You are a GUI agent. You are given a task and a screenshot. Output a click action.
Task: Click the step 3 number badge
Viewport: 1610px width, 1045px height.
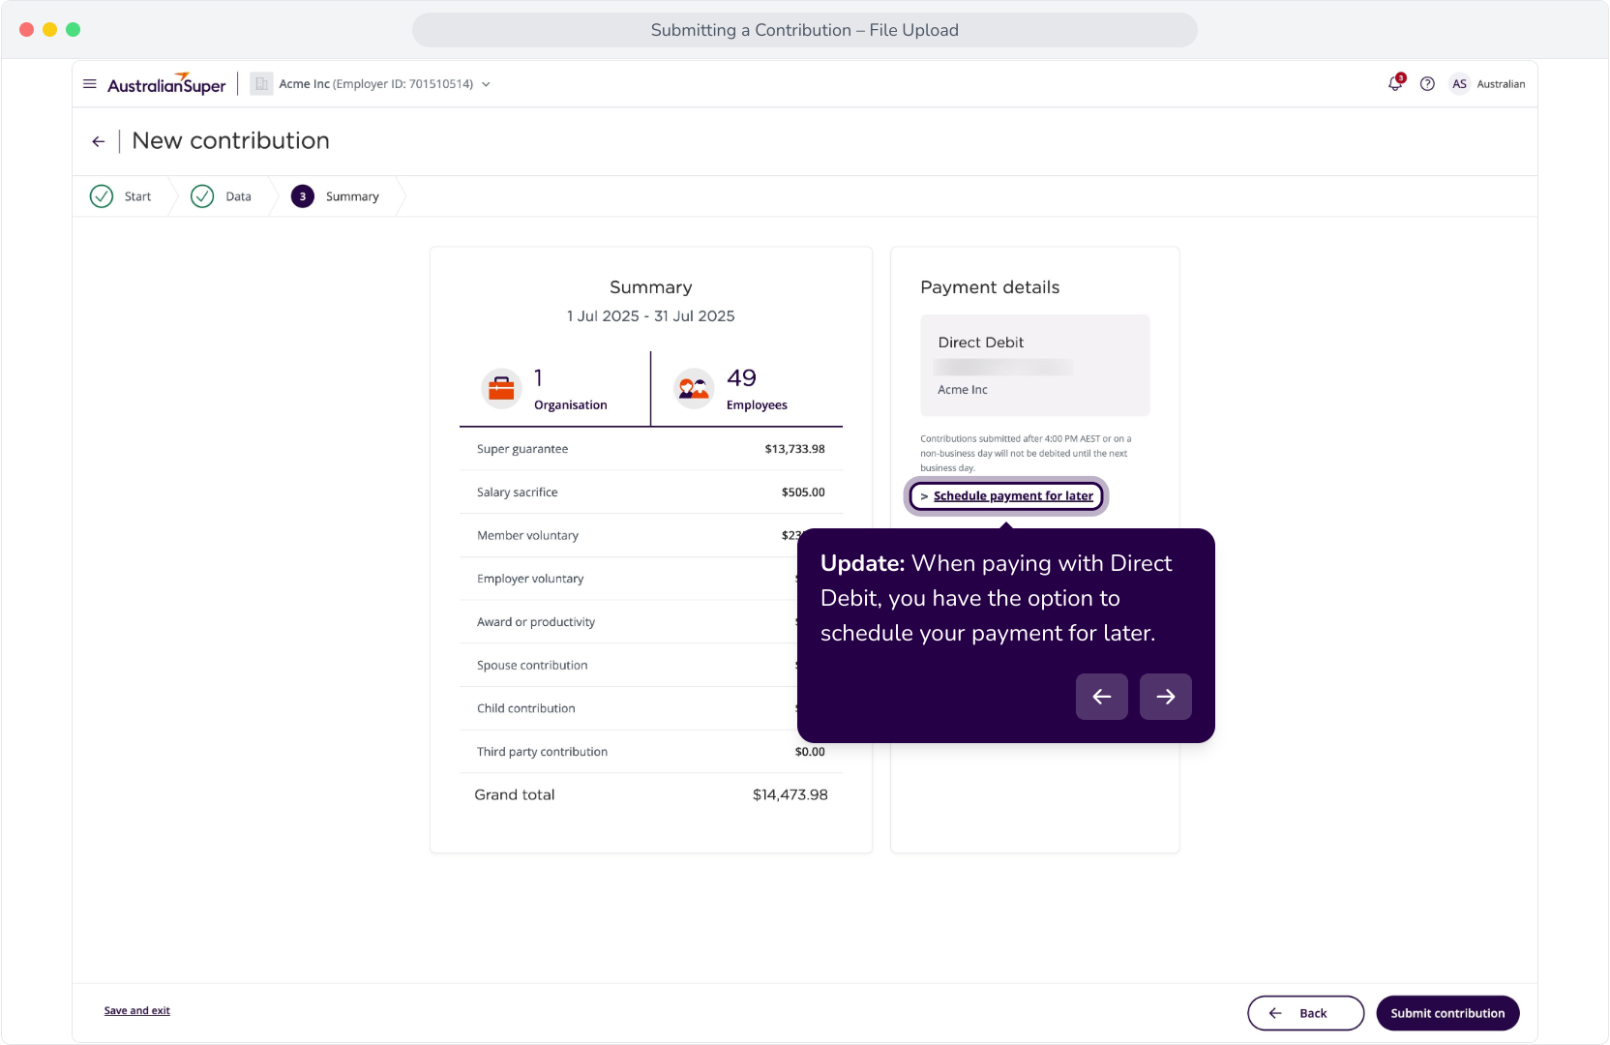(303, 196)
